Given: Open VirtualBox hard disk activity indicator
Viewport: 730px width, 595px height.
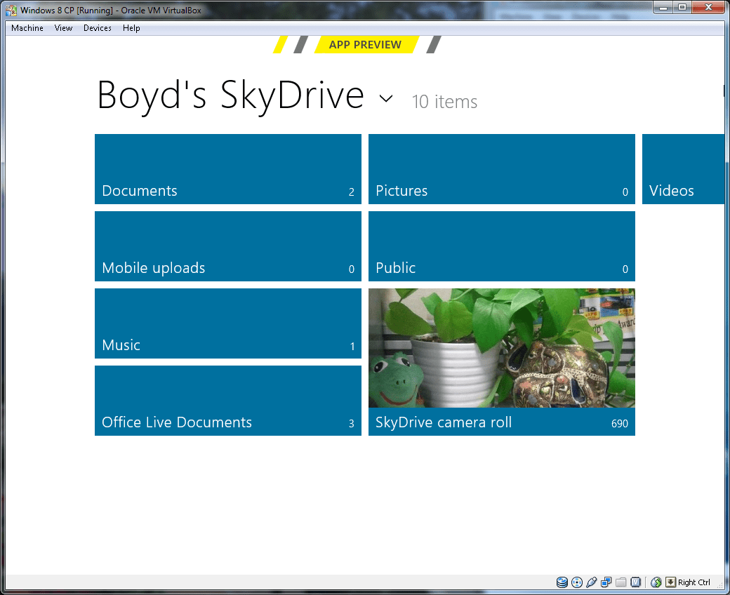Looking at the screenshot, I should 562,582.
